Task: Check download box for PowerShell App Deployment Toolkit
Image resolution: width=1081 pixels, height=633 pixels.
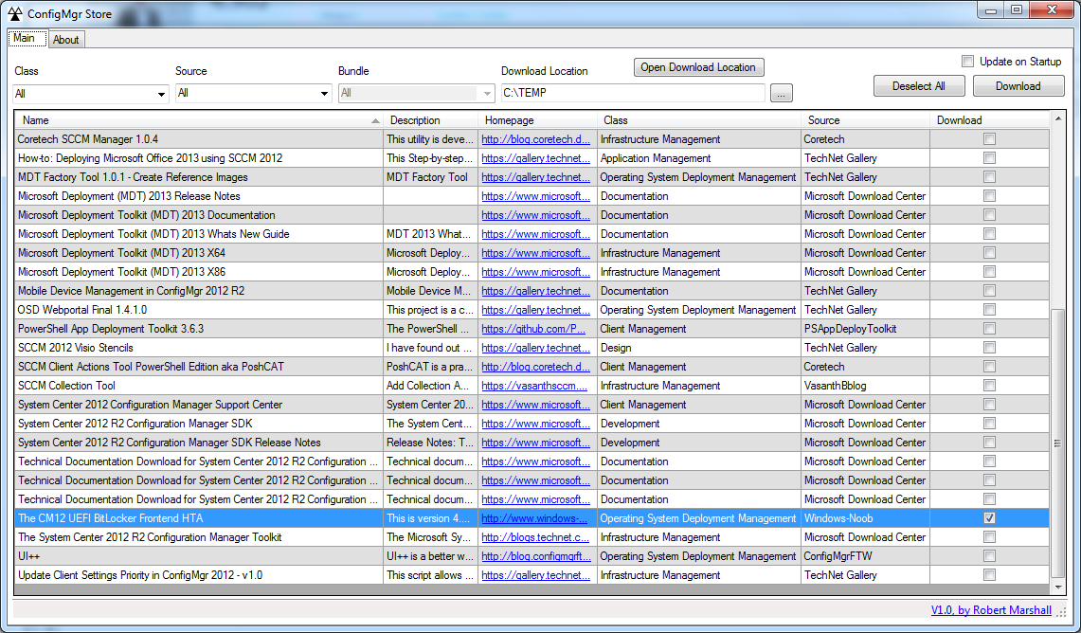Action: point(989,329)
